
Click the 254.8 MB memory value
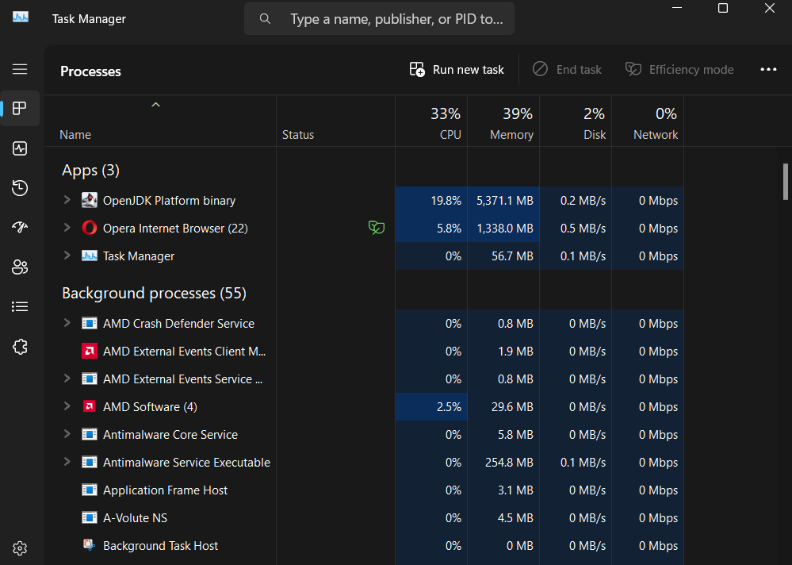coord(509,463)
